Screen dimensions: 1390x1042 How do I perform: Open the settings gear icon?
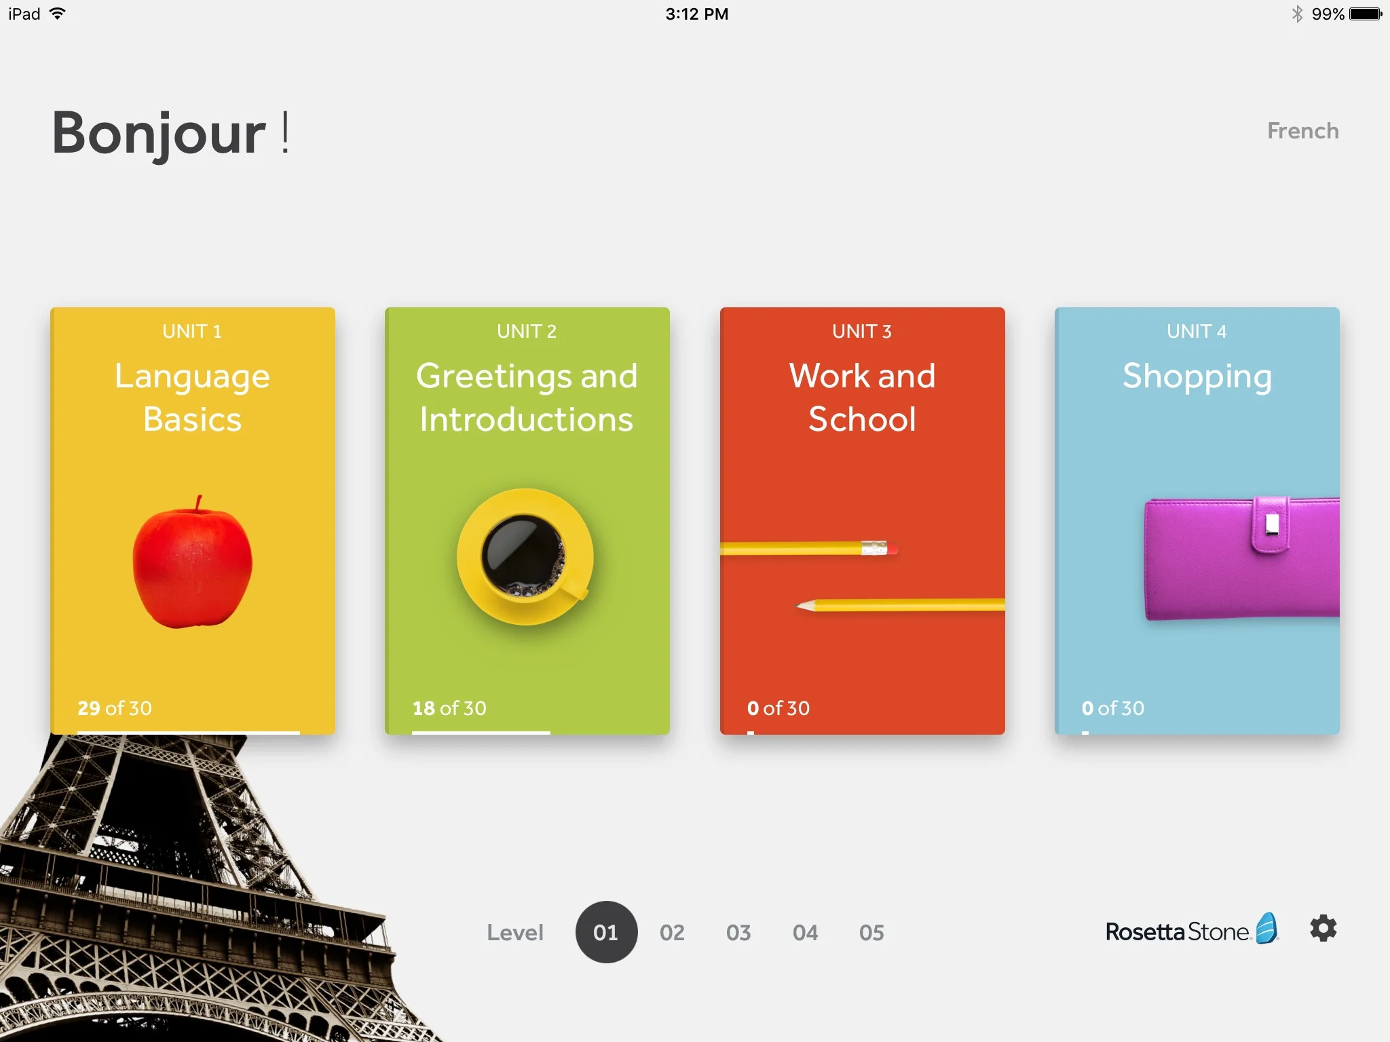pos(1323,929)
